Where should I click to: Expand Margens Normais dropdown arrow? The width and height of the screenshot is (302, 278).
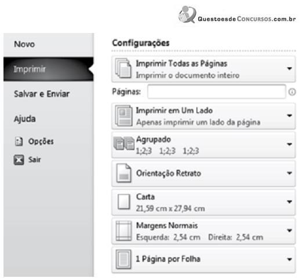pos(289,231)
